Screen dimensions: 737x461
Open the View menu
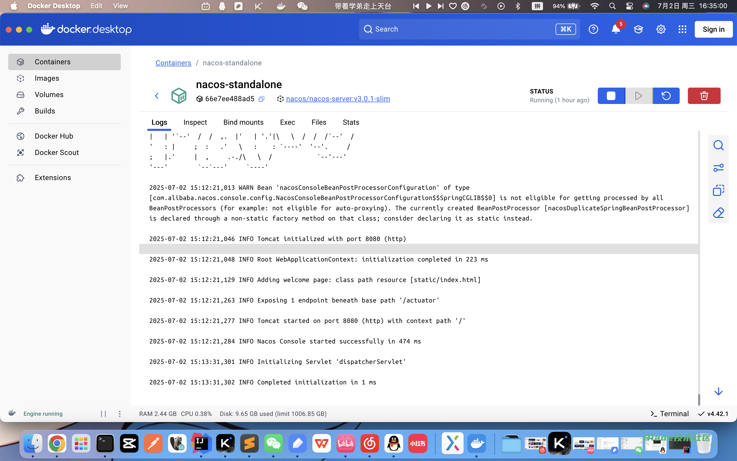tap(120, 6)
